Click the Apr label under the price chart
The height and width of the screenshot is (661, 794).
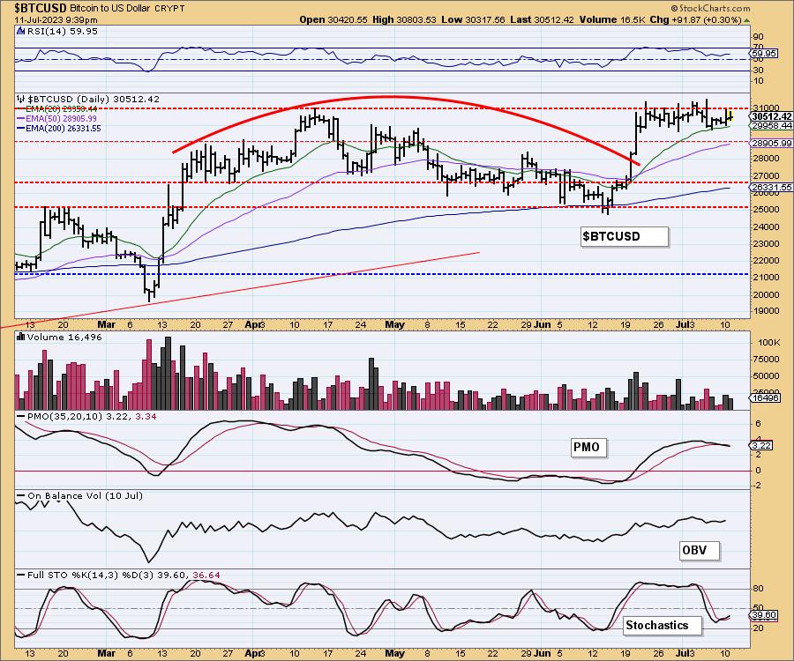(254, 325)
